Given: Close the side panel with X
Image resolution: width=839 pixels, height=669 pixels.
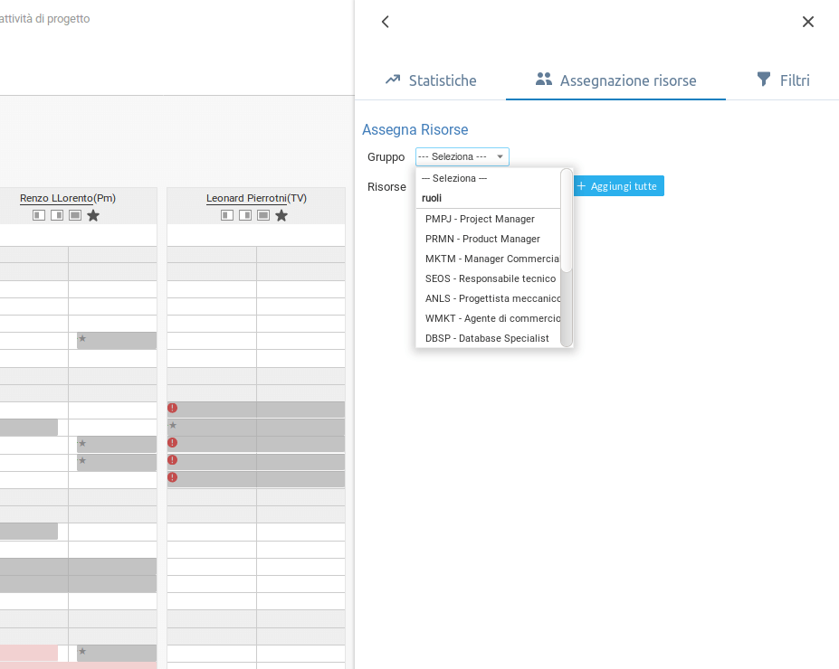Looking at the screenshot, I should pyautogui.click(x=808, y=22).
